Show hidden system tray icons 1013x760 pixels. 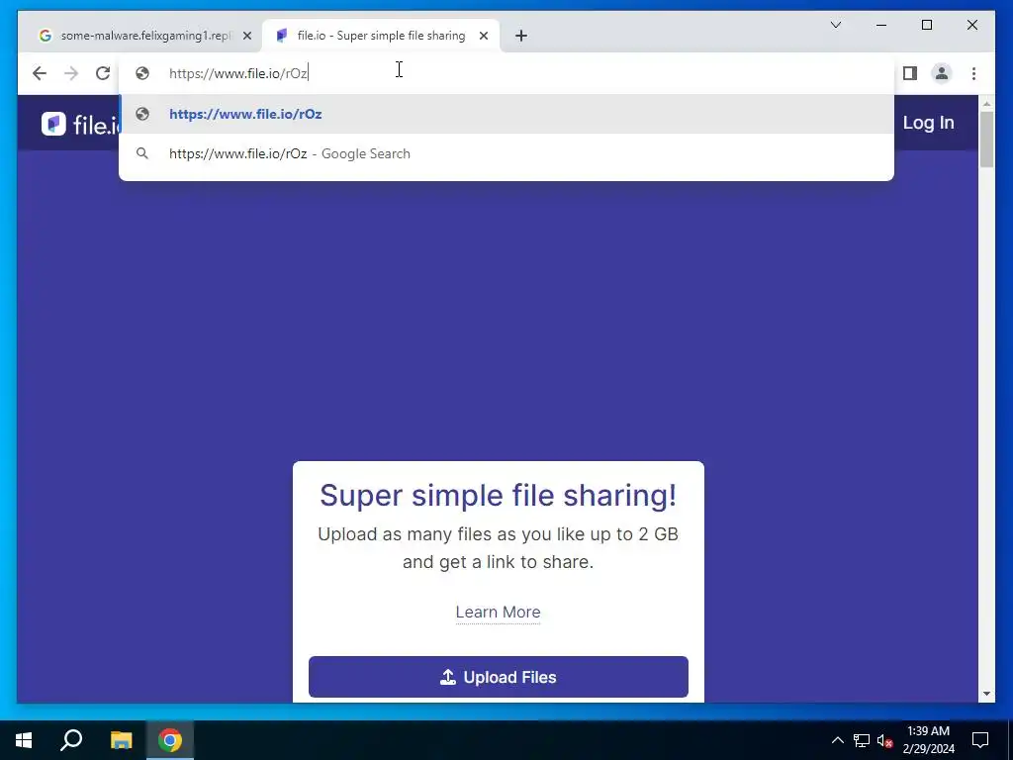(837, 740)
